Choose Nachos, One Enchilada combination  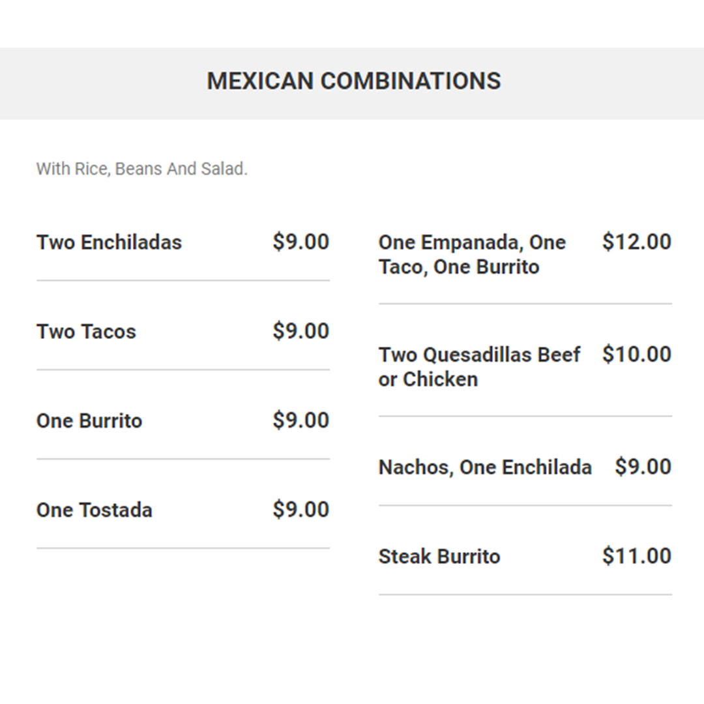coord(485,467)
